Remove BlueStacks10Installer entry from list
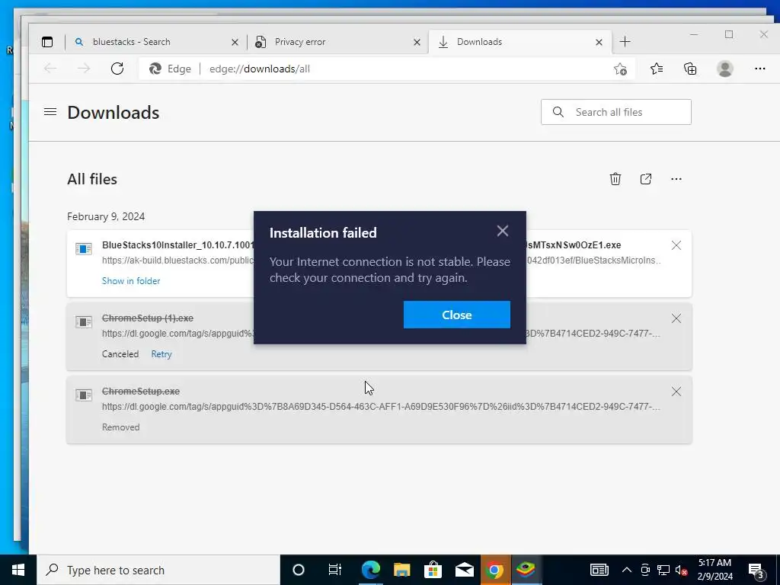 (676, 245)
